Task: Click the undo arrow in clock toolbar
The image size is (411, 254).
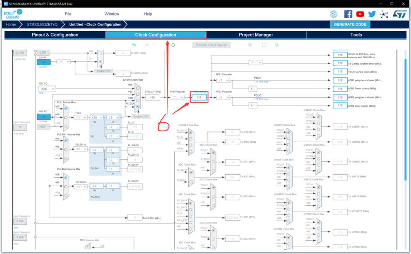Action: 134,45
